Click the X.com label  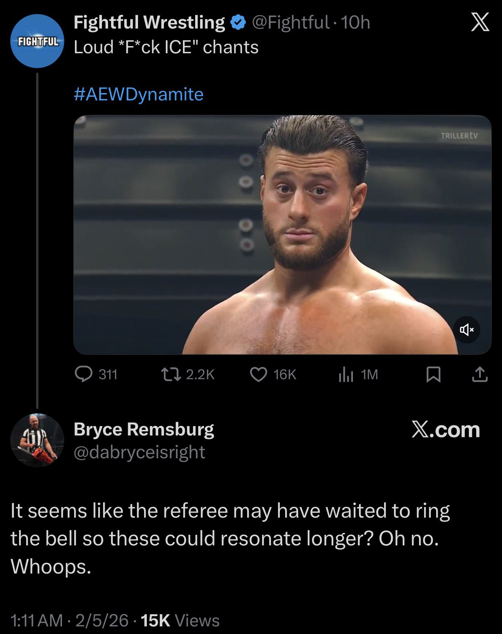(445, 430)
